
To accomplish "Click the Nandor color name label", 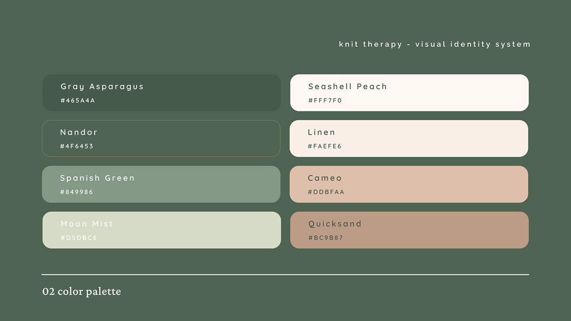I will [x=79, y=132].
